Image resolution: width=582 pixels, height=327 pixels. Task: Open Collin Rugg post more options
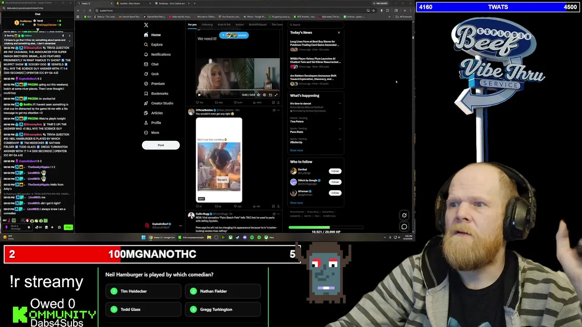tap(278, 214)
